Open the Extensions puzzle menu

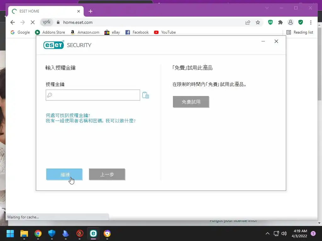tap(280, 22)
